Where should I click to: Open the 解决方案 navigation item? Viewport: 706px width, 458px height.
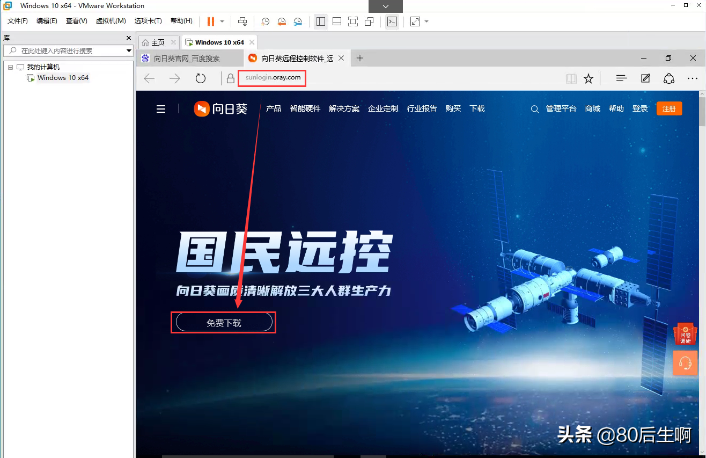[344, 108]
